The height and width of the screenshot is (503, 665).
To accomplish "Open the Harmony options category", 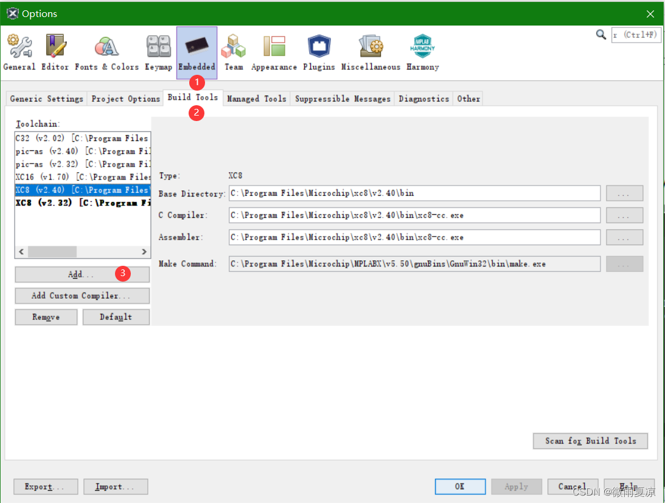I will coord(422,52).
